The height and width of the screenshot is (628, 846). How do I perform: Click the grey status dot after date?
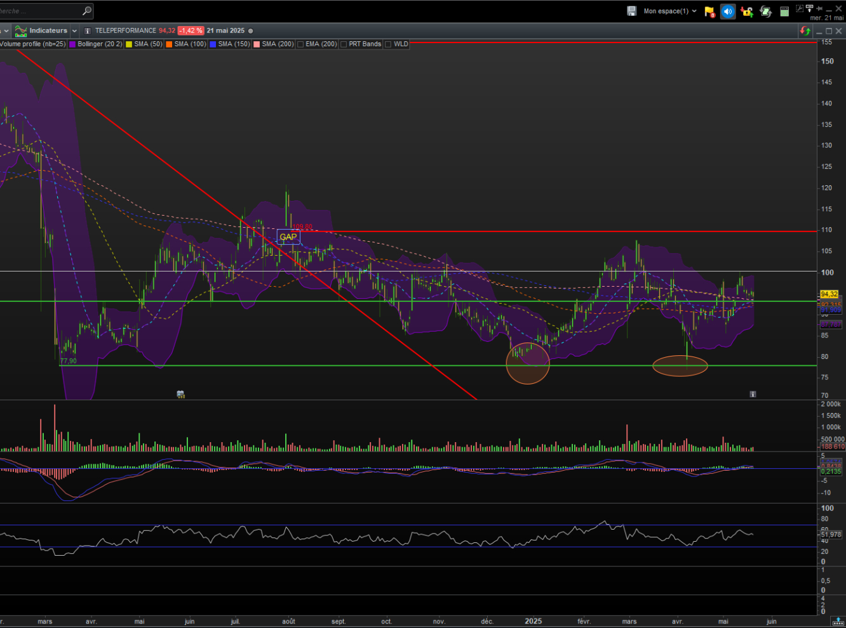coord(250,30)
